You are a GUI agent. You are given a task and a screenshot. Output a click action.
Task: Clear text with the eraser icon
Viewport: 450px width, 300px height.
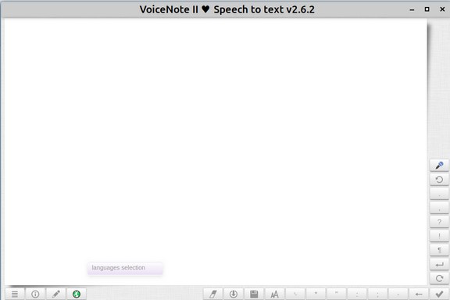click(212, 294)
